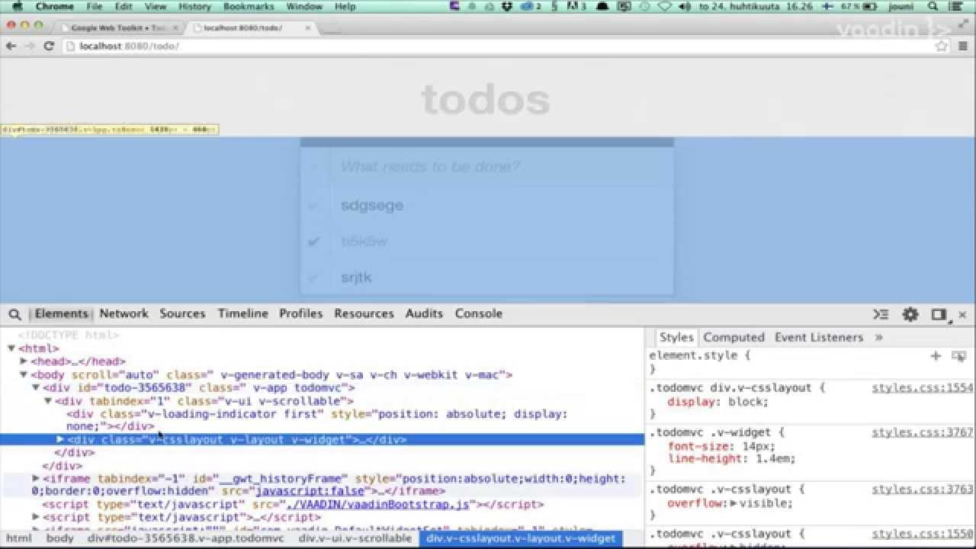976x549 pixels.
Task: Open the styles.css:1554 source link
Action: click(x=923, y=387)
